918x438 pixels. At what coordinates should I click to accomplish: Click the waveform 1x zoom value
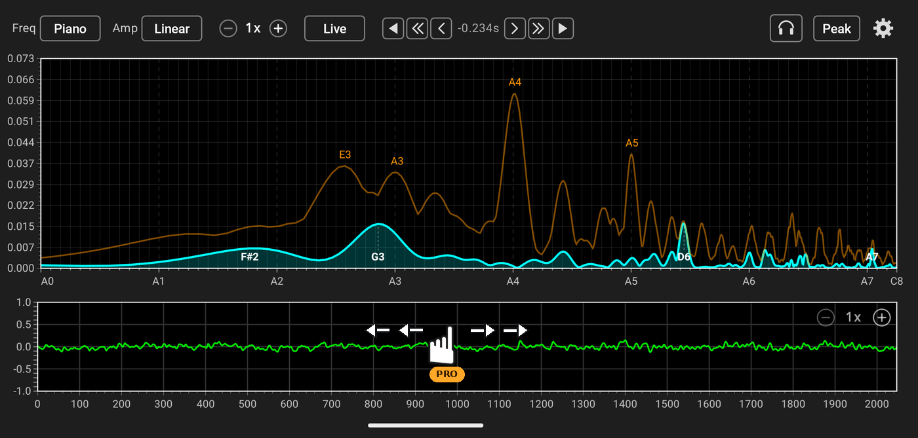tap(853, 318)
